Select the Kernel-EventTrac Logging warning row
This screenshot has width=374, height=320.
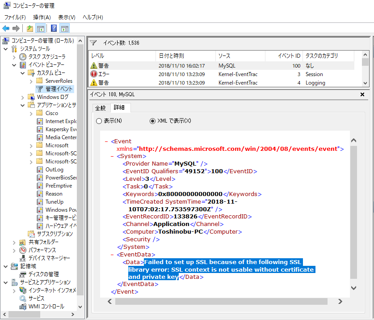222,83
